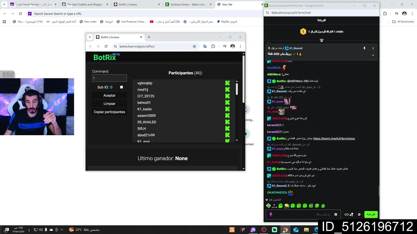Open main Chrome extensions puzzle icon
Image resolution: width=417 pixels, height=234 pixels.
385,14
